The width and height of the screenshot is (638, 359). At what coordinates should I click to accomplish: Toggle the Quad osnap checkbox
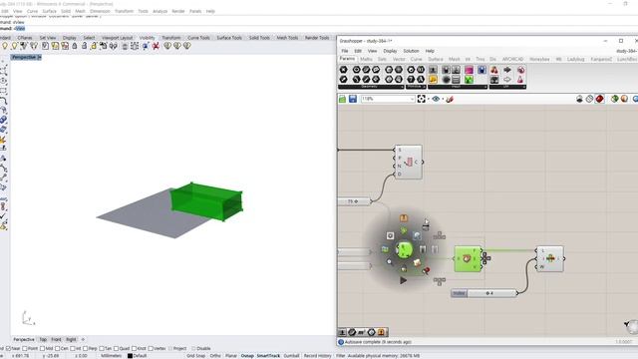(x=117, y=349)
